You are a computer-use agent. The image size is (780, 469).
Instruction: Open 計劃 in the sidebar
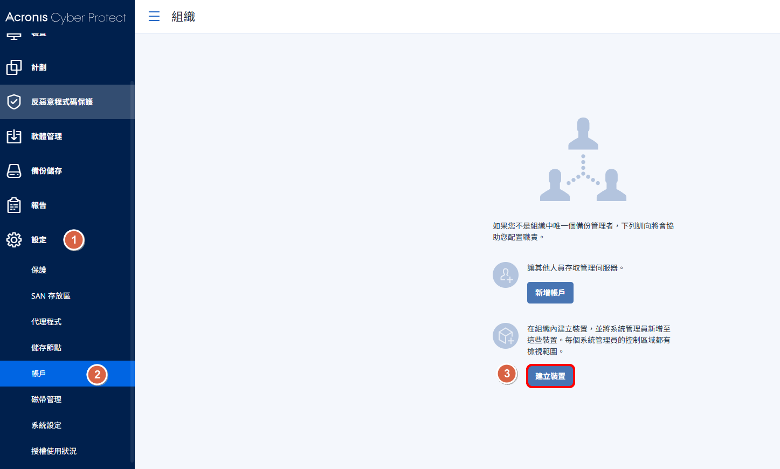[67, 67]
